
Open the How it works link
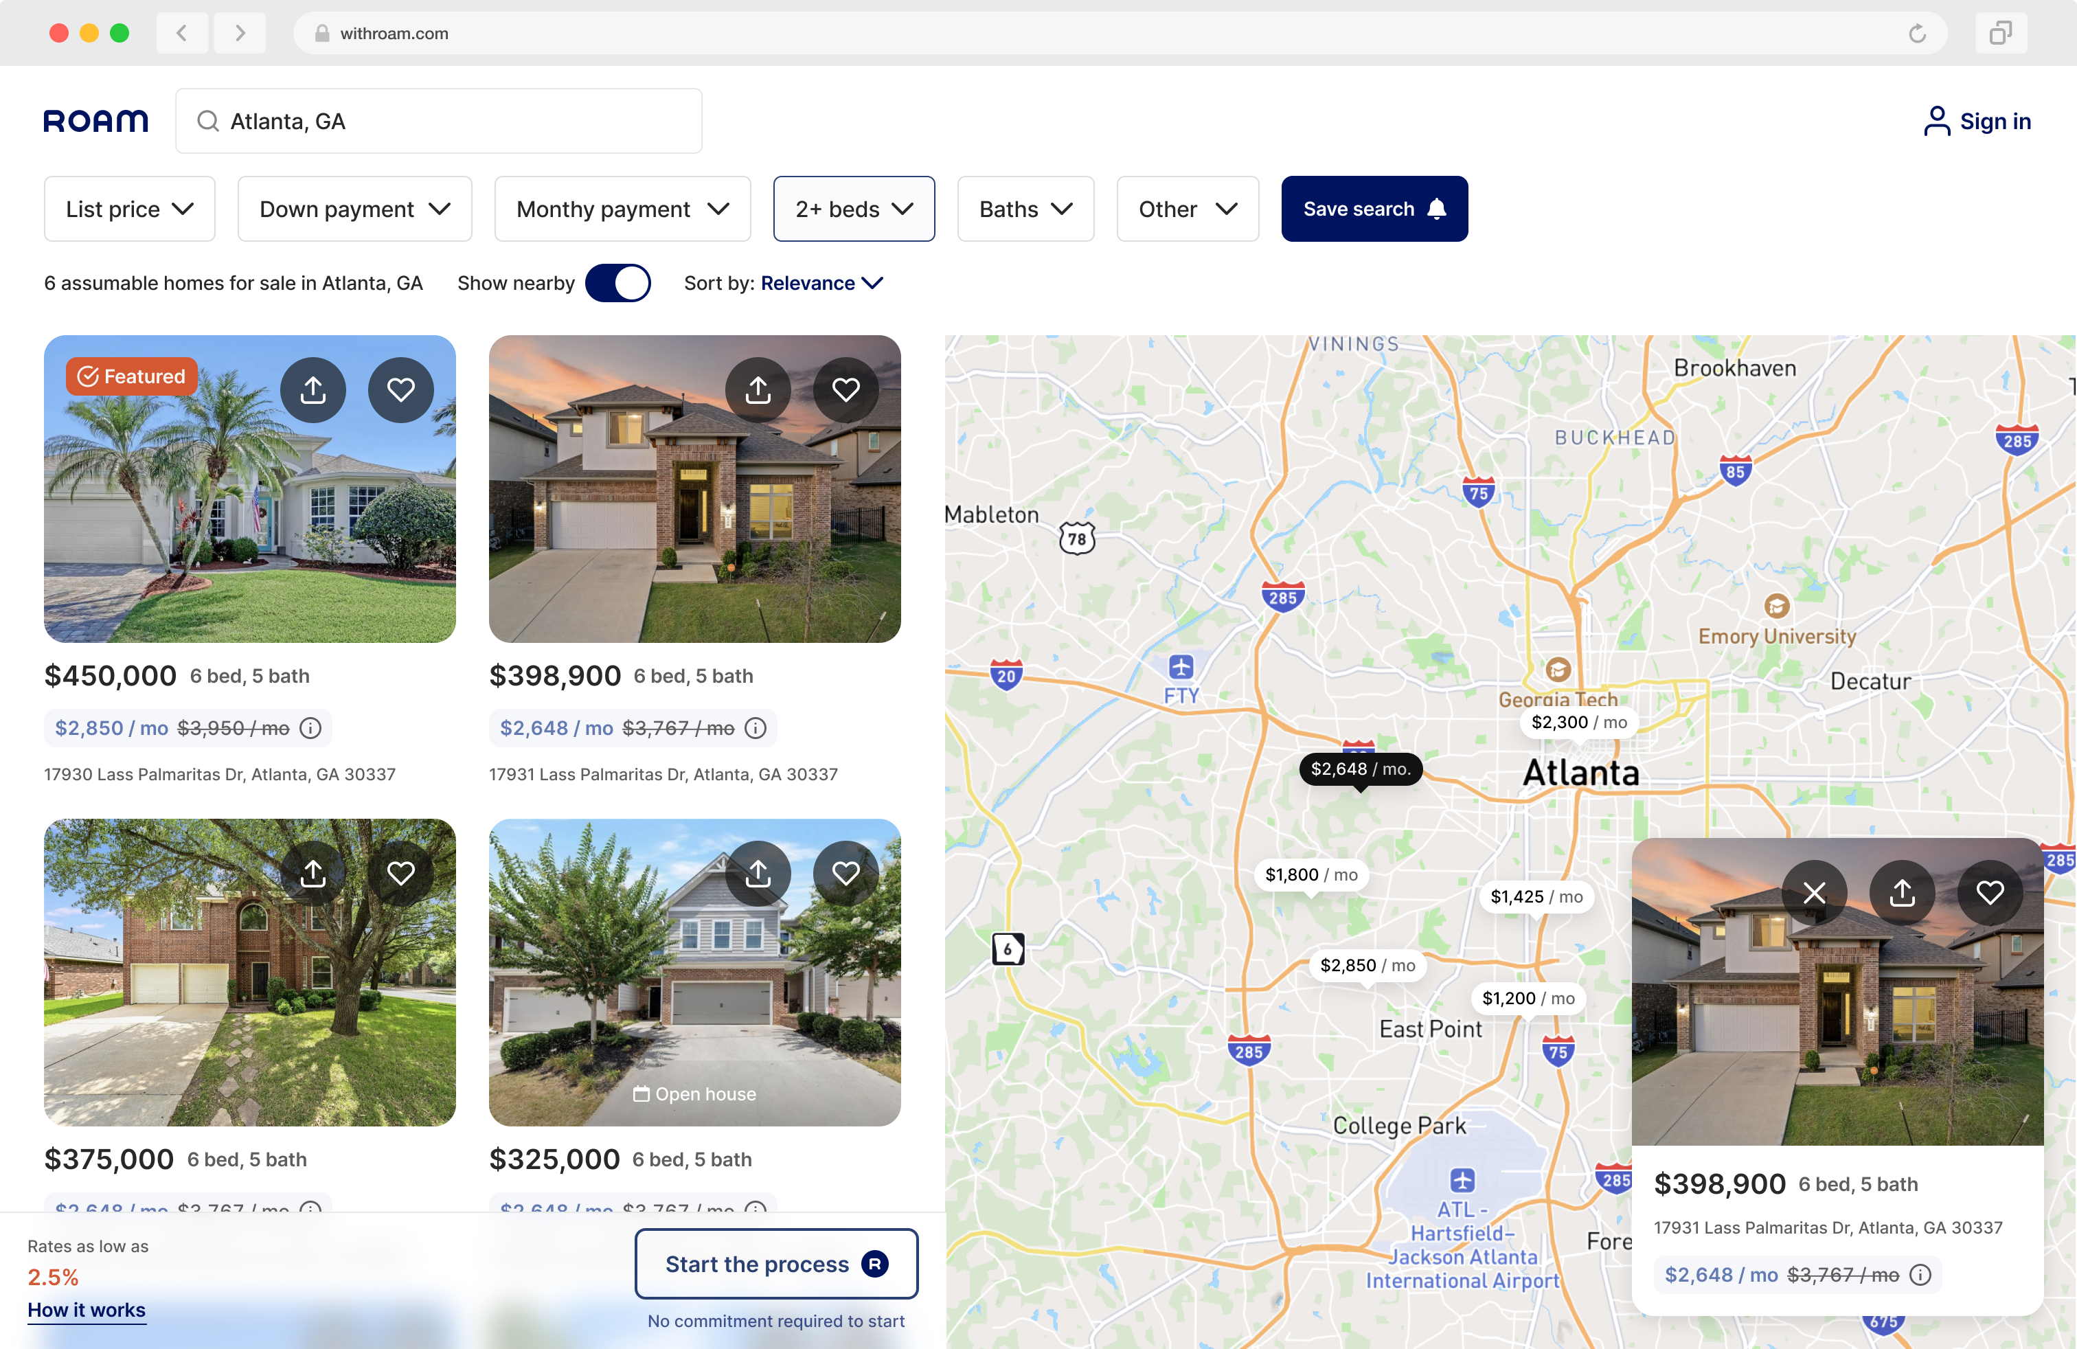point(87,1310)
